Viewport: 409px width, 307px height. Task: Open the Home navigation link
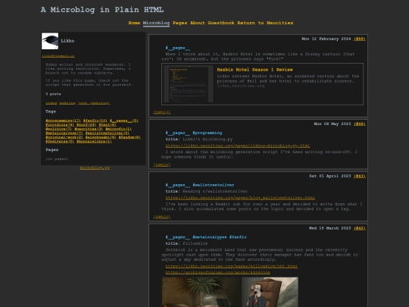[134, 23]
